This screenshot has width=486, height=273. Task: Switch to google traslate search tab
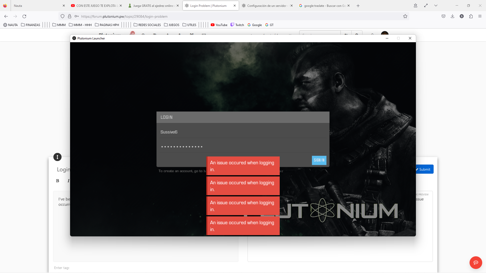325,6
